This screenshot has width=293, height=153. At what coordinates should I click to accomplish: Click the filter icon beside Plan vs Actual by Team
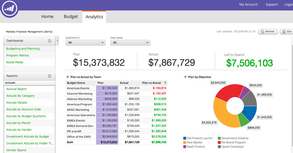(x=67, y=77)
